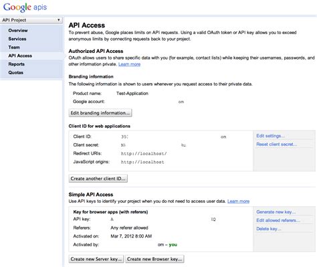
Task: Follow the Learn more link under Authorized API Access
Action: (x=129, y=64)
